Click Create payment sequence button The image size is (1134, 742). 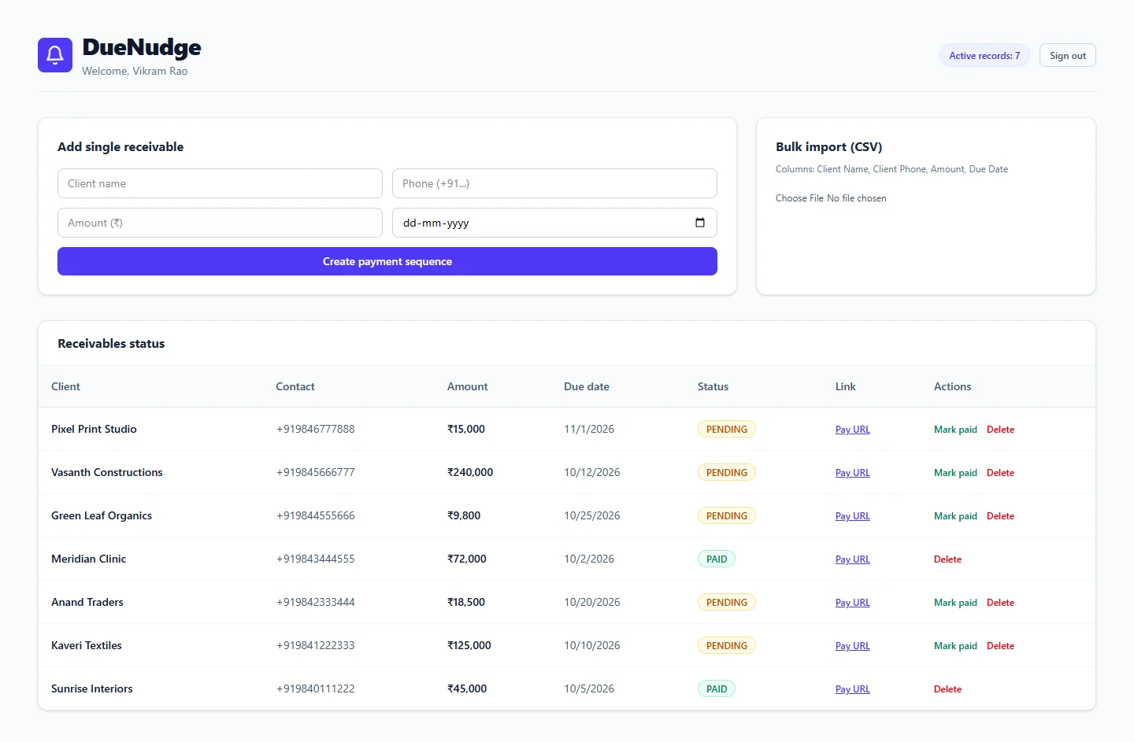tap(387, 261)
